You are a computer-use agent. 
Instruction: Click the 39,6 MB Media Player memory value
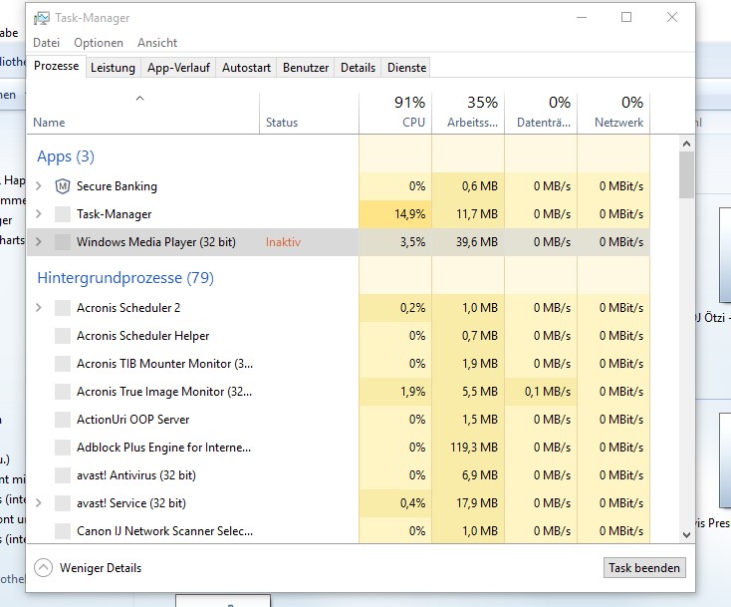point(476,242)
